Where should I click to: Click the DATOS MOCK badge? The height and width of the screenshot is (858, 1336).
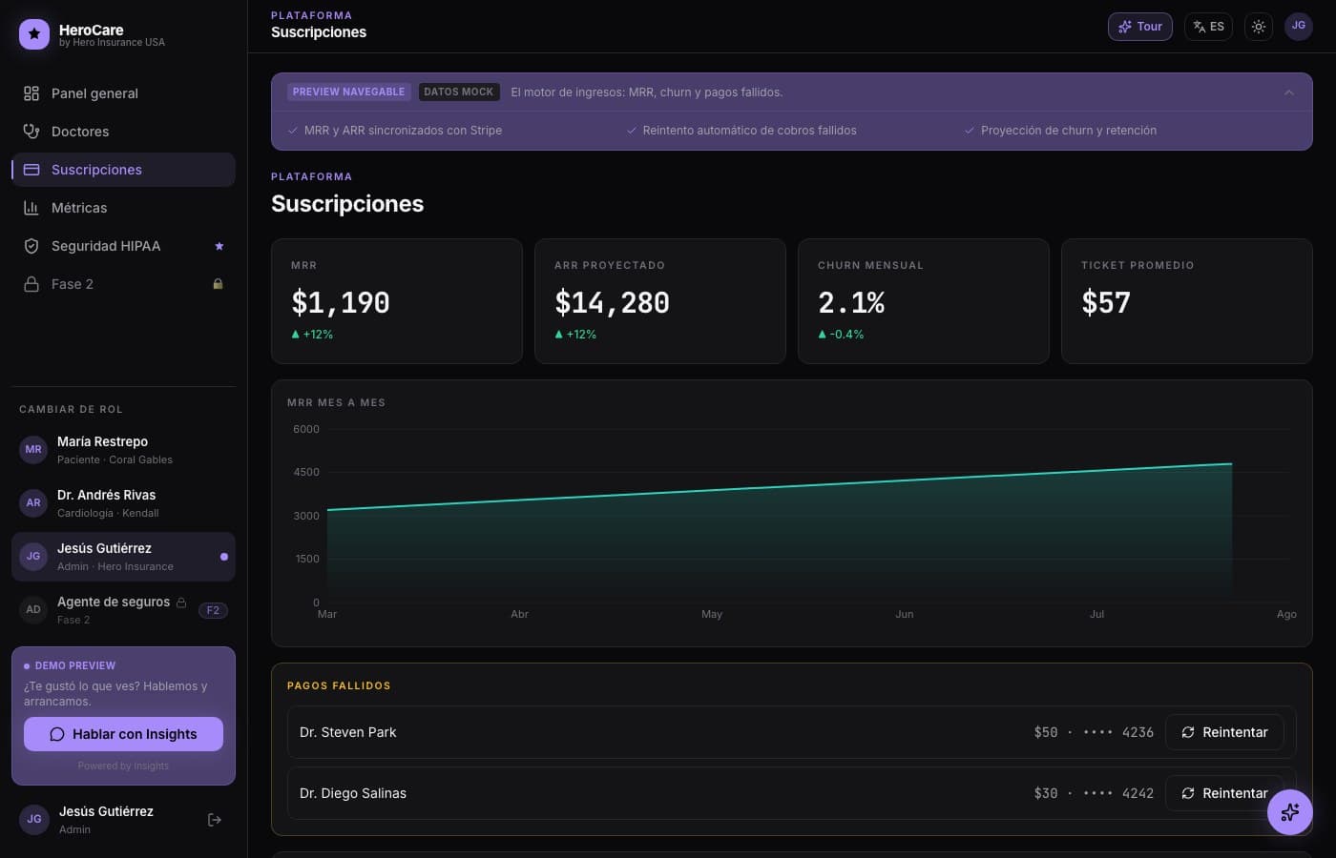458,92
